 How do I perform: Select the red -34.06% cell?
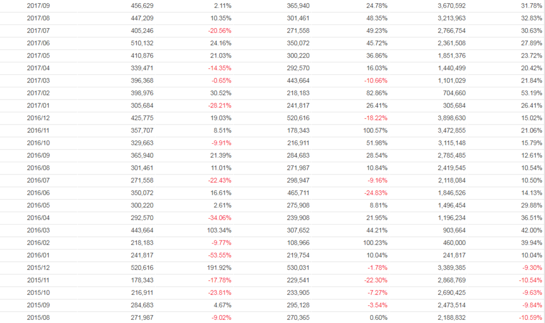coord(220,218)
